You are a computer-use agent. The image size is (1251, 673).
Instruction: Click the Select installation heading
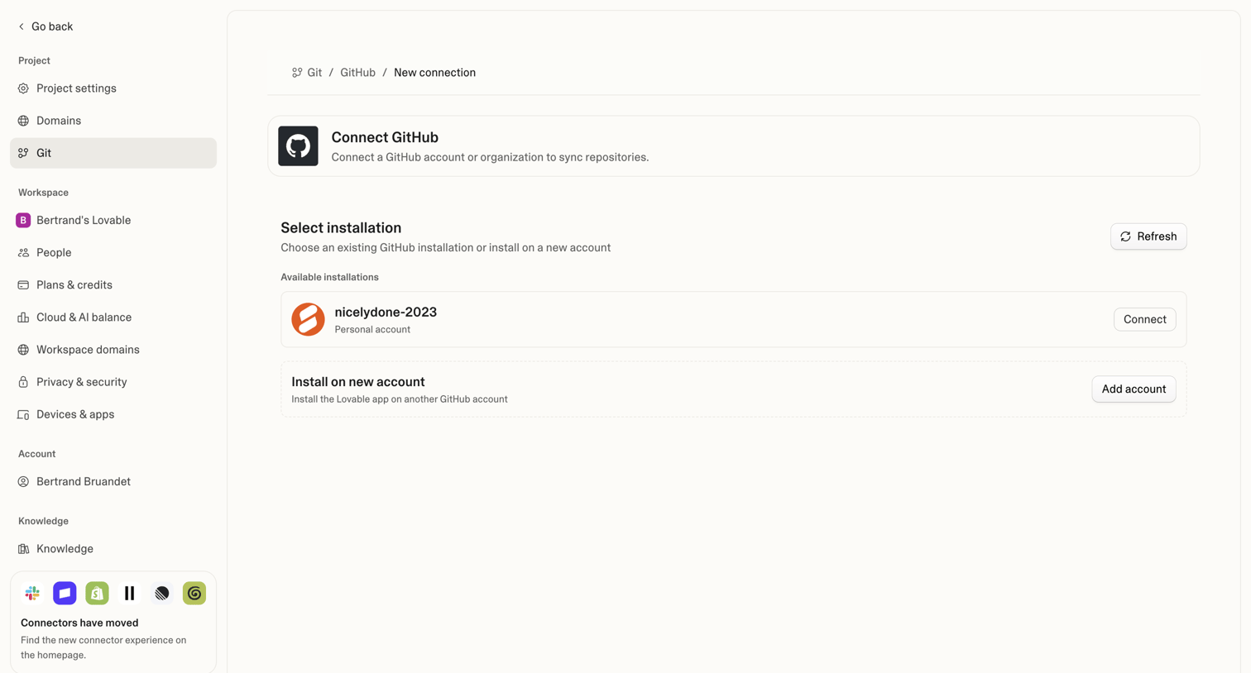pyautogui.click(x=341, y=228)
